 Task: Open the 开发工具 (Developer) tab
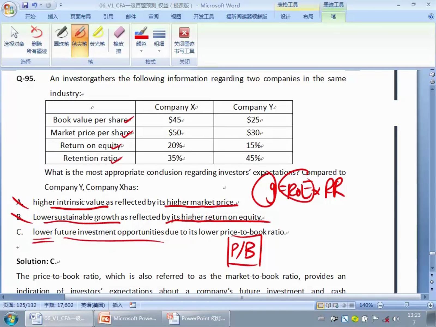[204, 17]
